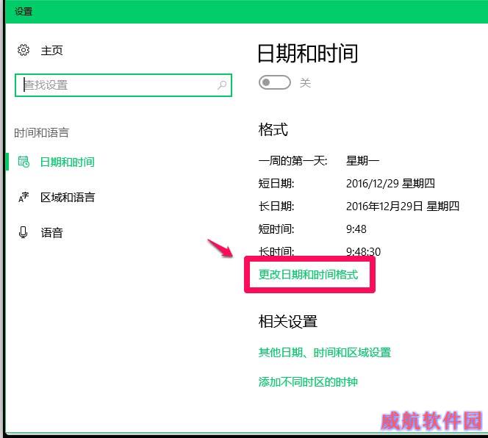Open the 主页 home page label

point(52,51)
